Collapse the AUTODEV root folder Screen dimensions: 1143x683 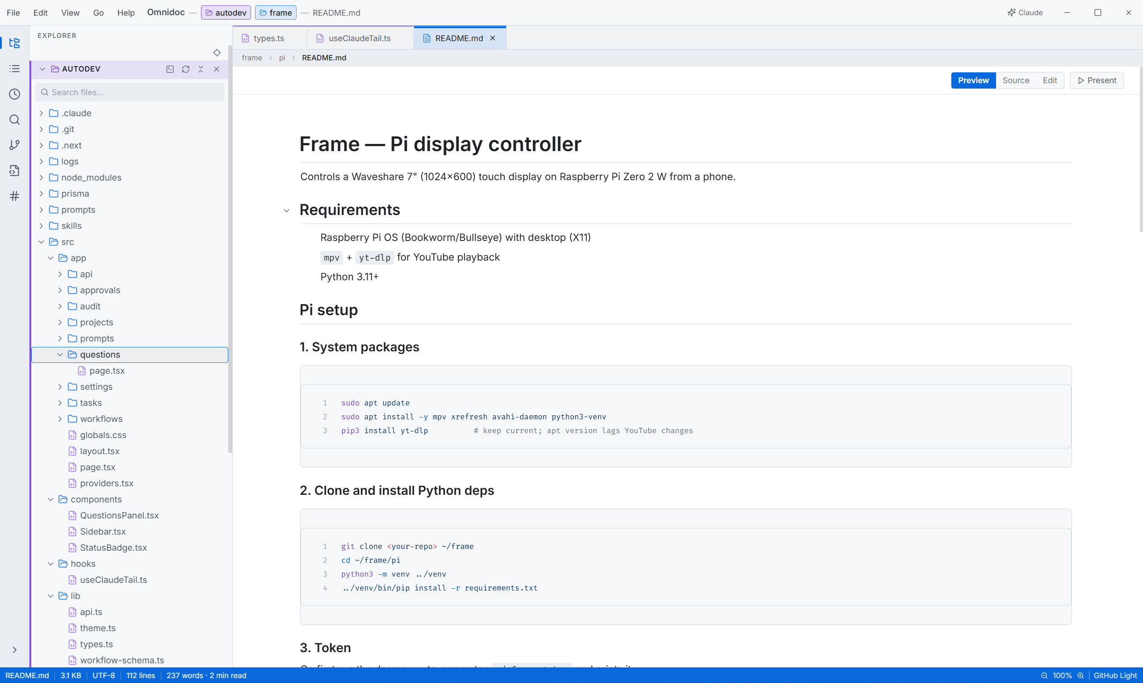(42, 69)
